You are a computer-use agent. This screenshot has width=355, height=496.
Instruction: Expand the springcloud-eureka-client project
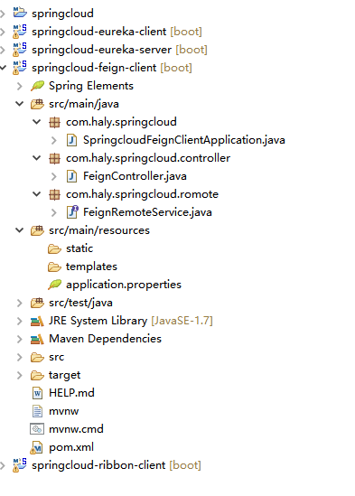(3, 32)
